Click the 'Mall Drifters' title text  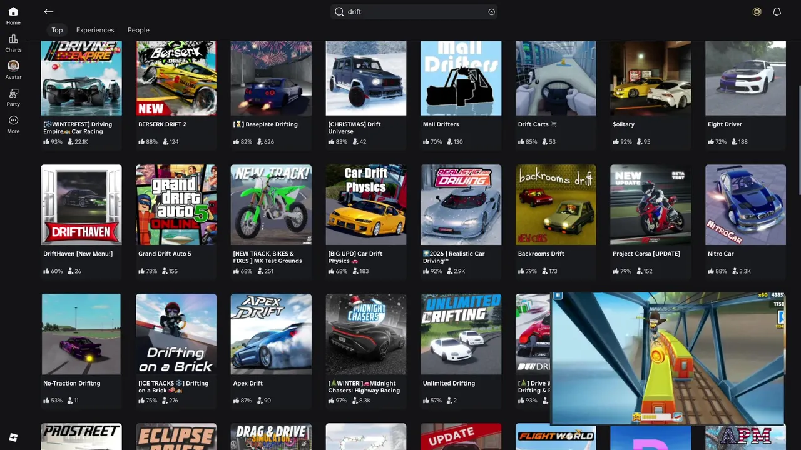tap(441, 124)
